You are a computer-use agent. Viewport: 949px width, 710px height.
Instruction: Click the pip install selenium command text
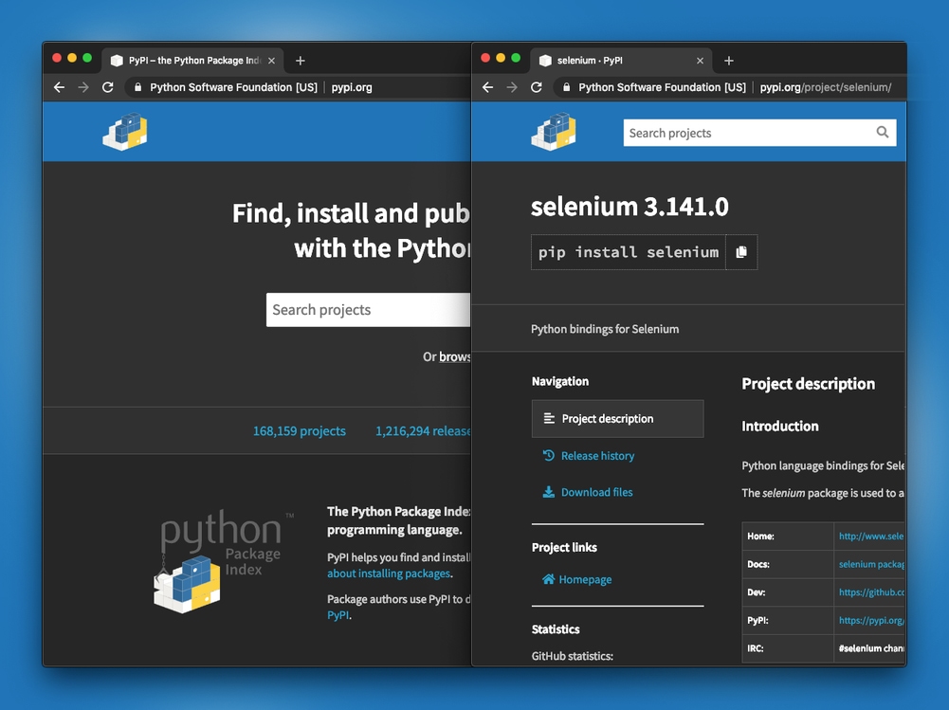pyautogui.click(x=629, y=252)
